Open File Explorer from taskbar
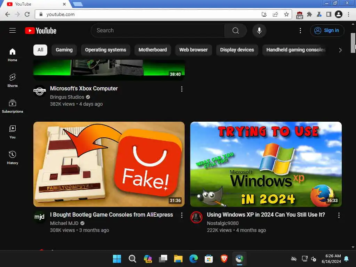The height and width of the screenshot is (267, 356). click(x=178, y=259)
